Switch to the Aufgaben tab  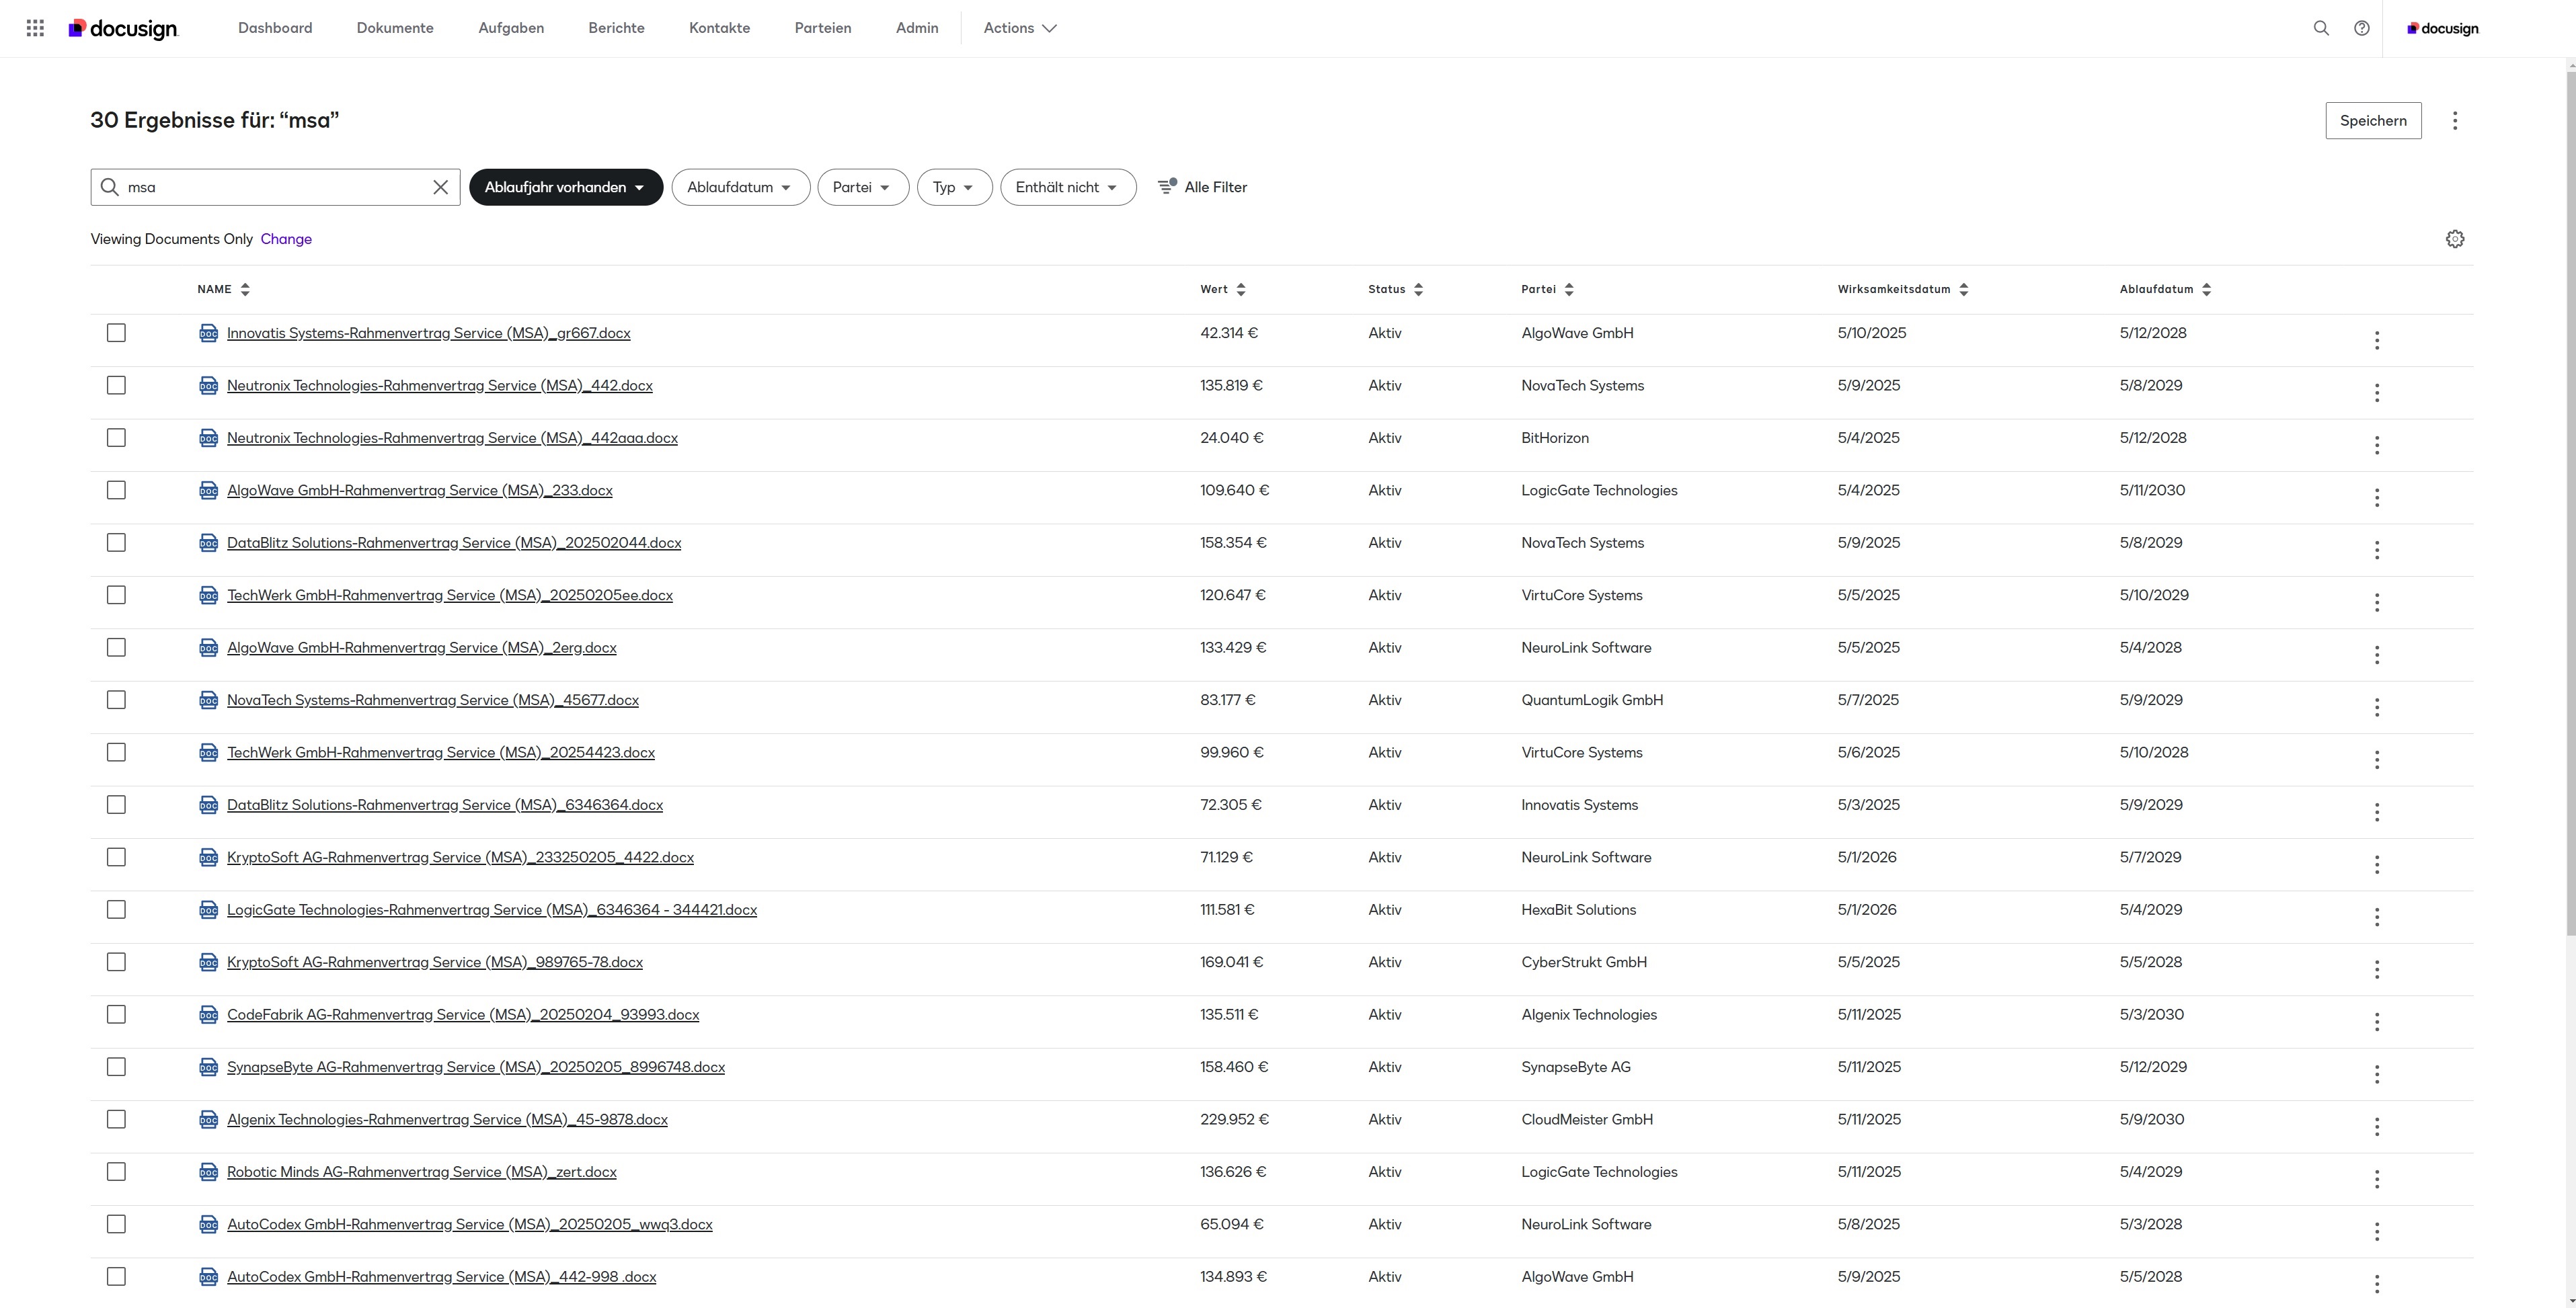pos(511,28)
